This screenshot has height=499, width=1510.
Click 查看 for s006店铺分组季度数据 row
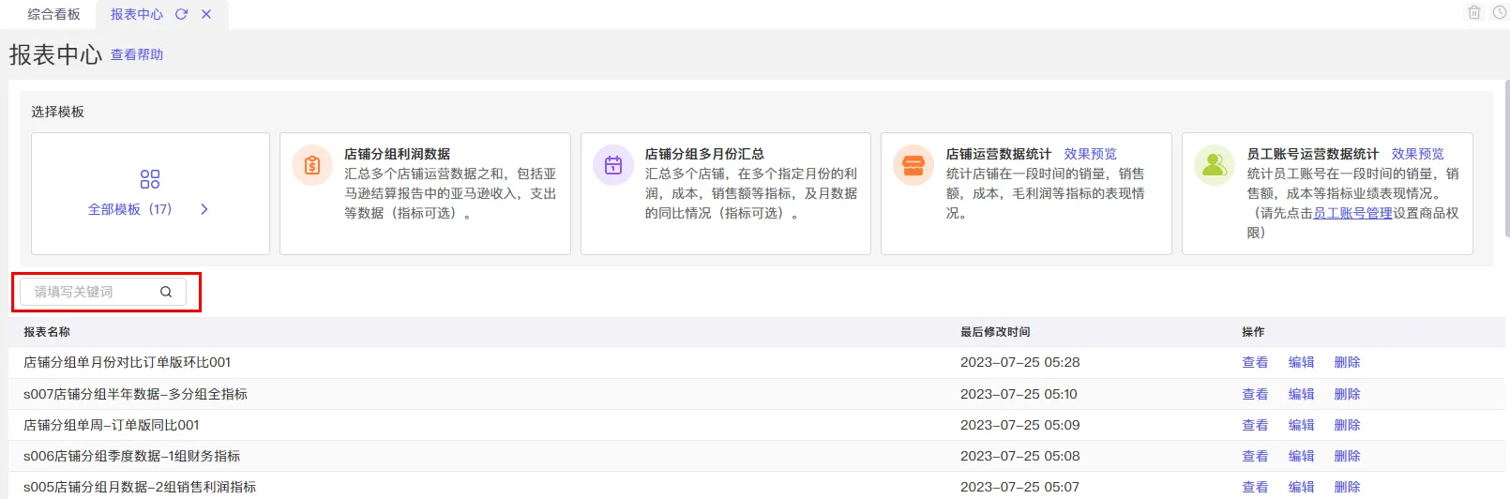[1255, 456]
